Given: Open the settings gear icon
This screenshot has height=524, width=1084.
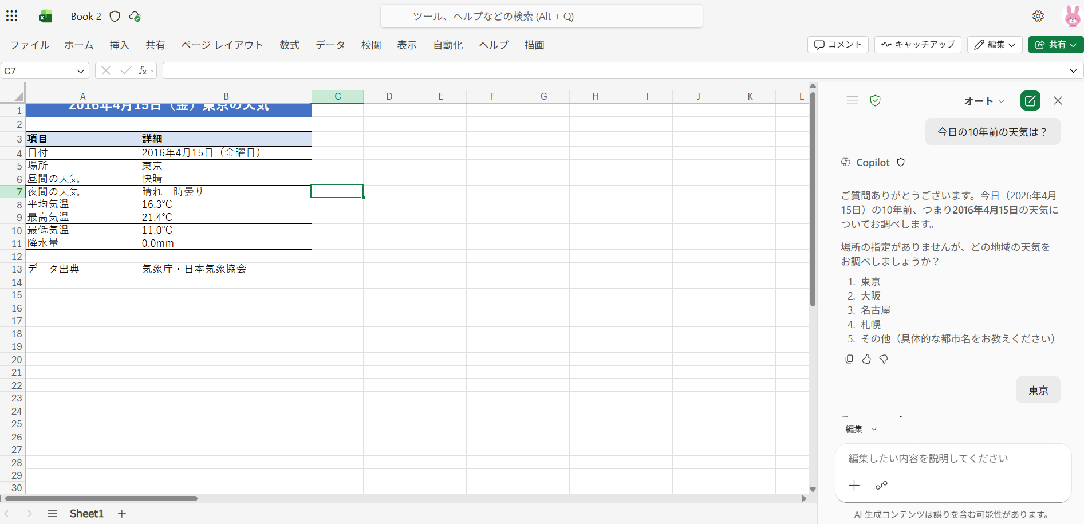Looking at the screenshot, I should point(1038,16).
